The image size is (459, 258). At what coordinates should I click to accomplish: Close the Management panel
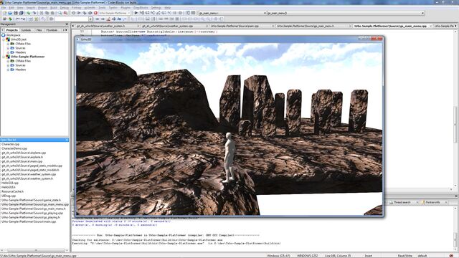point(67,24)
